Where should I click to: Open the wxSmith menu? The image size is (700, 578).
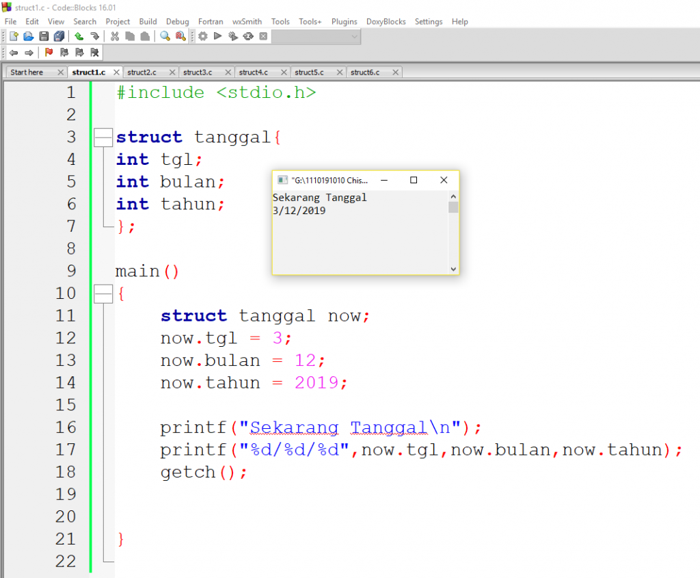[247, 21]
